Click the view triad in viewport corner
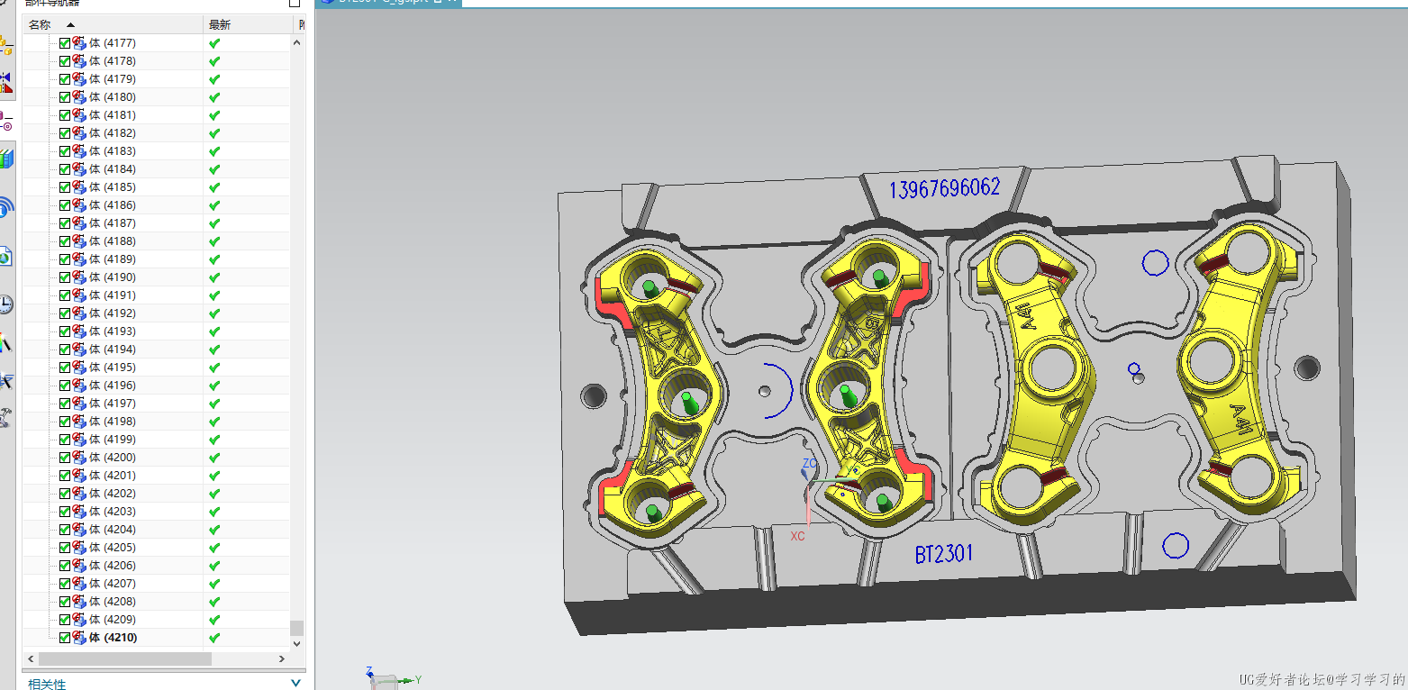This screenshot has height=690, width=1408. tap(395, 677)
